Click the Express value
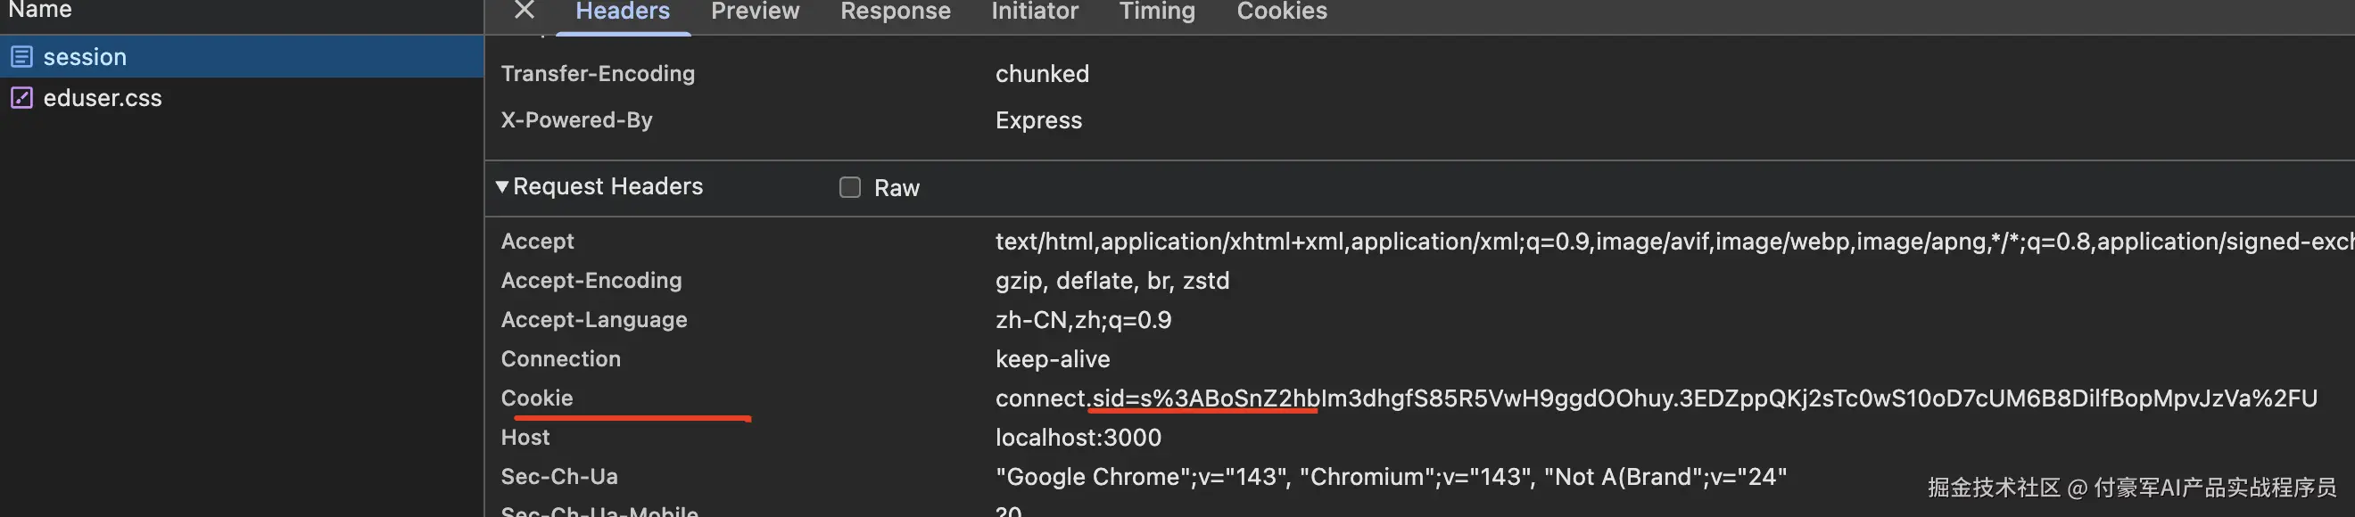Viewport: 2355px width, 517px height. point(1038,120)
